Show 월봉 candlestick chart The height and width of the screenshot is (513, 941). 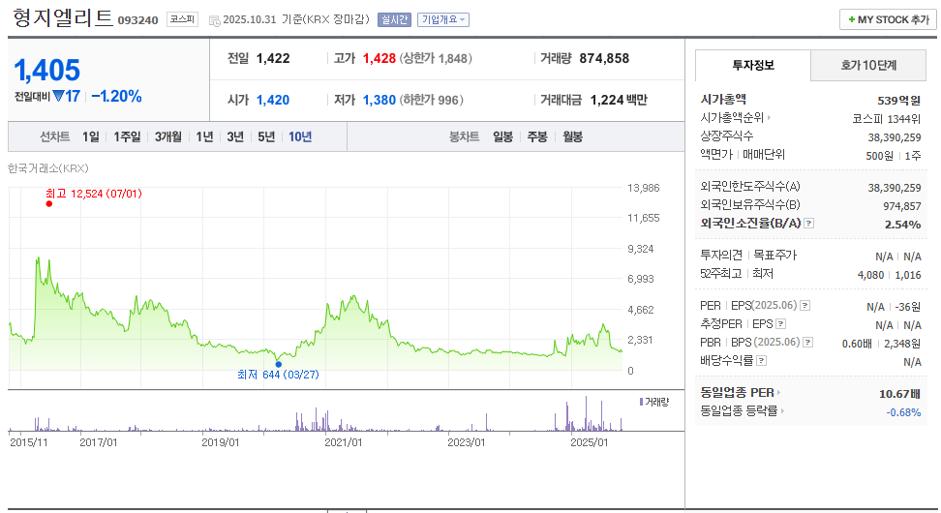572,136
